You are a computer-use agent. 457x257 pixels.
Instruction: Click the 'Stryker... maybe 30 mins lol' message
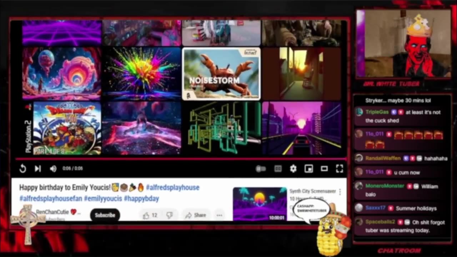tap(398, 101)
